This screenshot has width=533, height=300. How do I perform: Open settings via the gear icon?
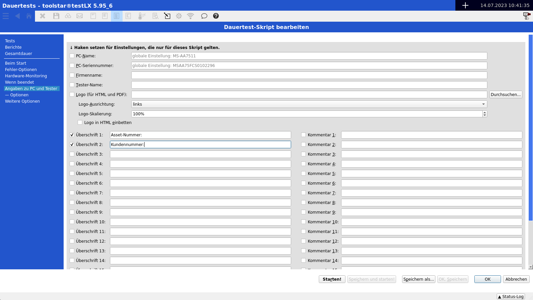pyautogui.click(x=179, y=16)
